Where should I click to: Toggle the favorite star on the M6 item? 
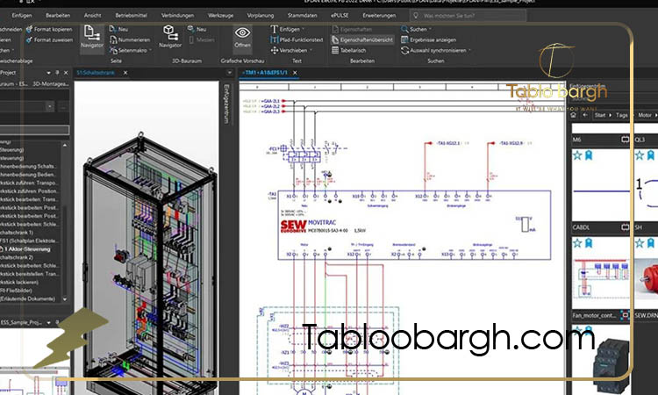[x=578, y=155]
